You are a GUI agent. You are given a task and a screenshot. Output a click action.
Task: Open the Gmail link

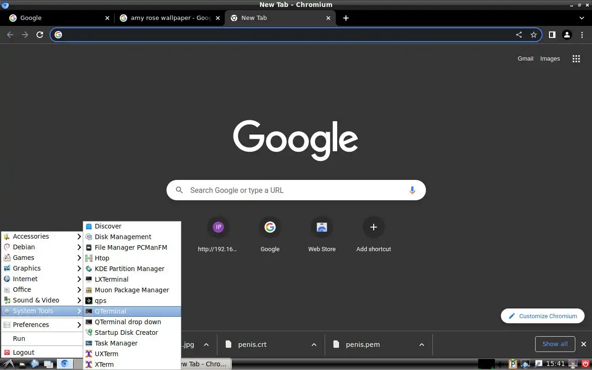525,59
